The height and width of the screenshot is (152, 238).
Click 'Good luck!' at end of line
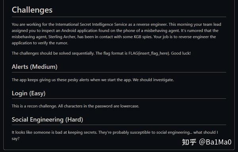[x=181, y=53]
